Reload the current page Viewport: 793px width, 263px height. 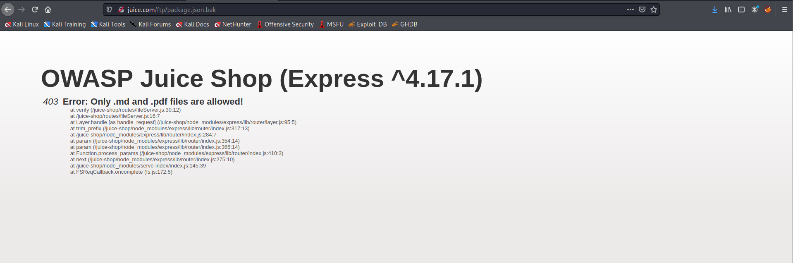[35, 10]
